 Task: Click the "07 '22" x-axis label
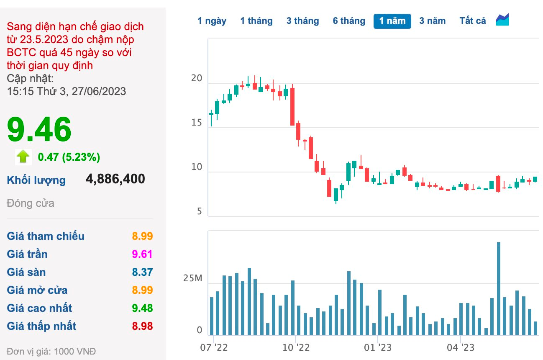click(213, 347)
